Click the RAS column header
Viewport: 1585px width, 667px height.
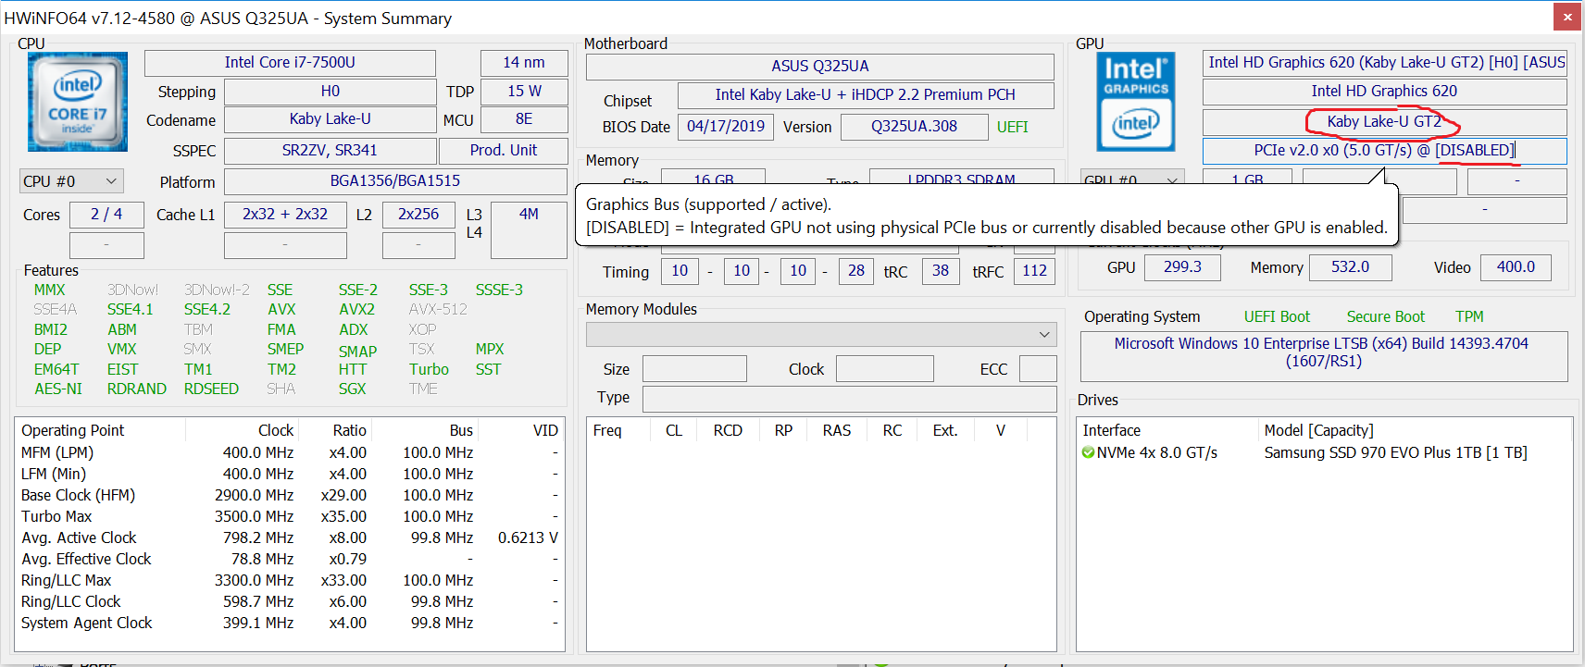[837, 431]
